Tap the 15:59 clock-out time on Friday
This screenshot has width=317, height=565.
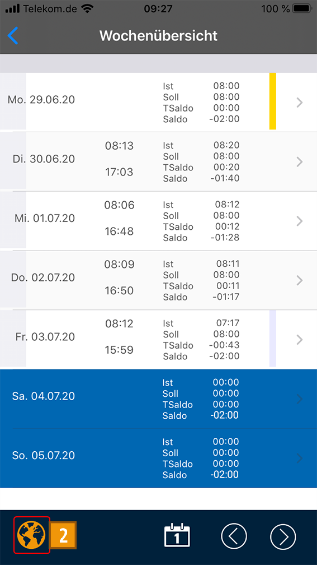click(119, 350)
